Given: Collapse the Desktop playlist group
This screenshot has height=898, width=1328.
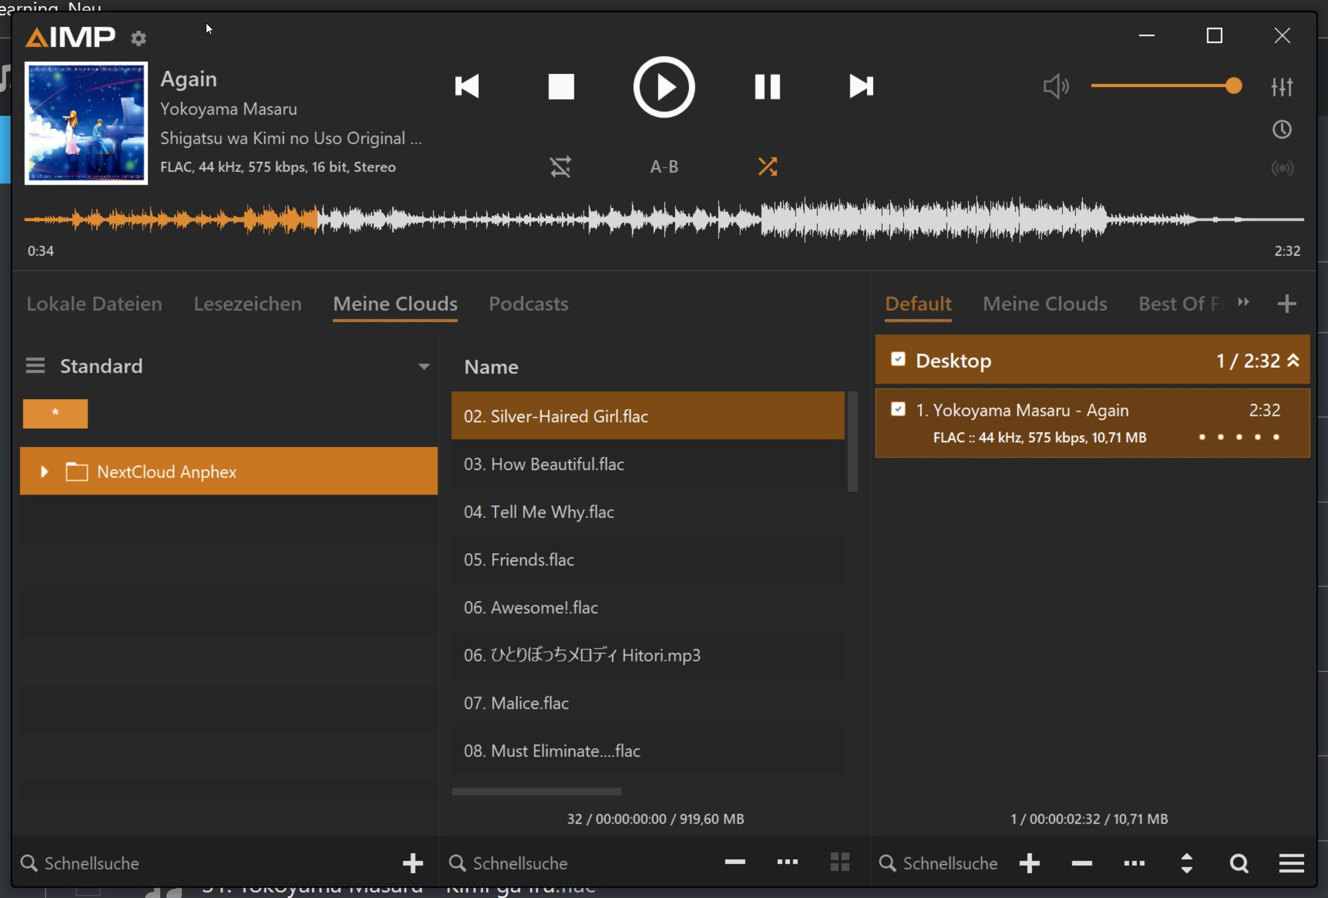Looking at the screenshot, I should 1293,361.
